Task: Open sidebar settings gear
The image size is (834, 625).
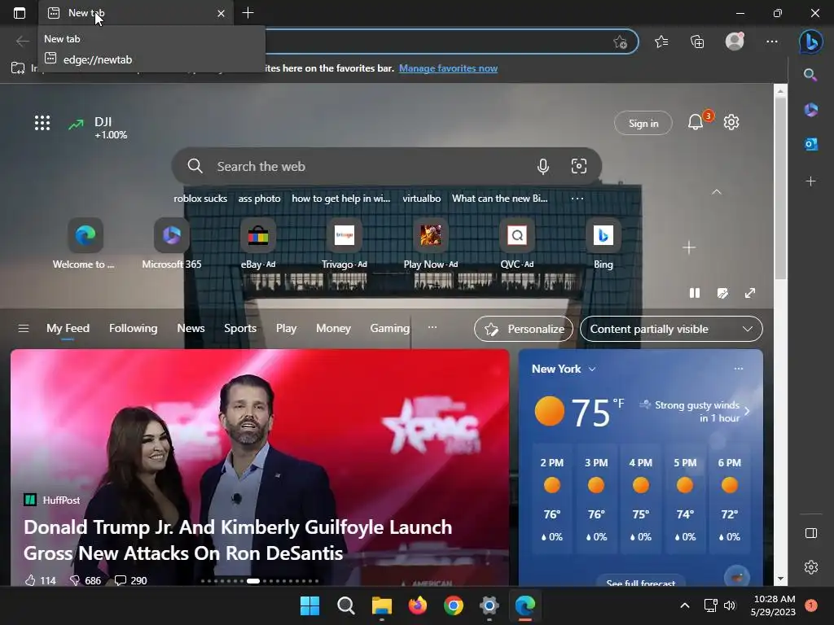Action: click(x=810, y=567)
